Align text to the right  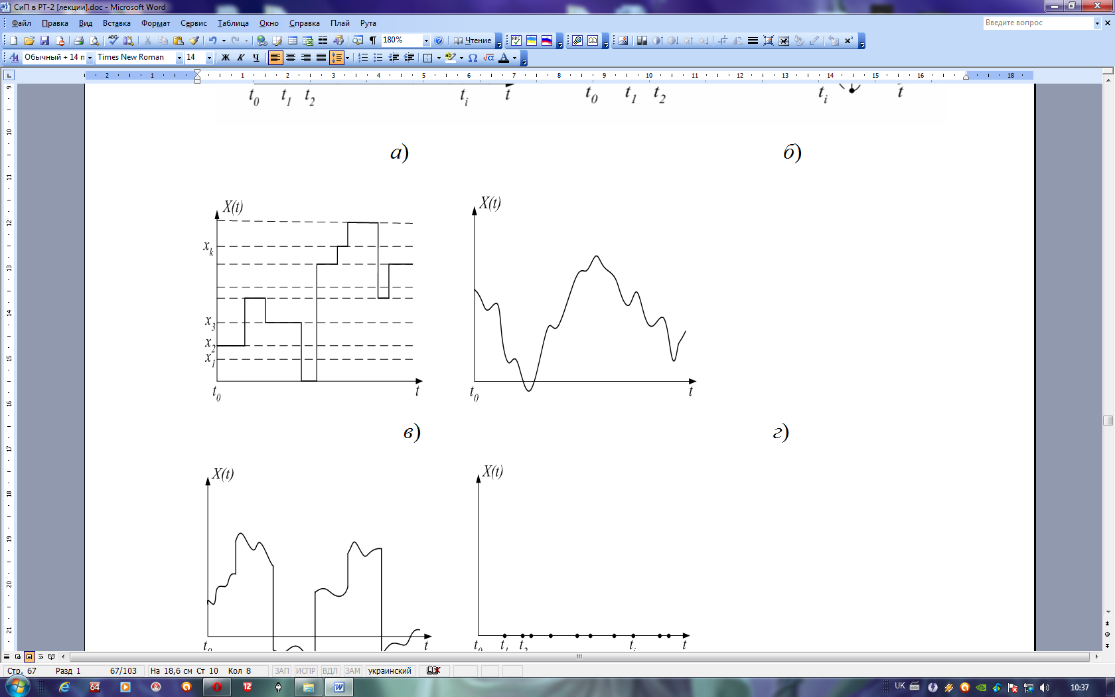coord(306,58)
